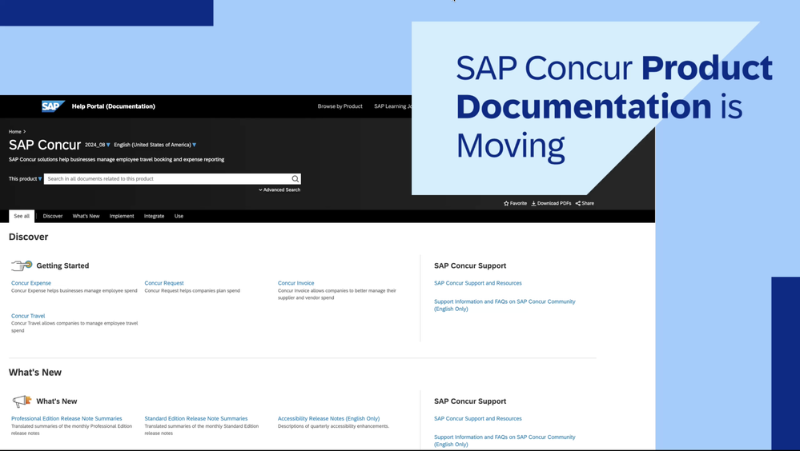Switch to the Integrate tab
Image resolution: width=800 pixels, height=451 pixels.
(x=154, y=216)
